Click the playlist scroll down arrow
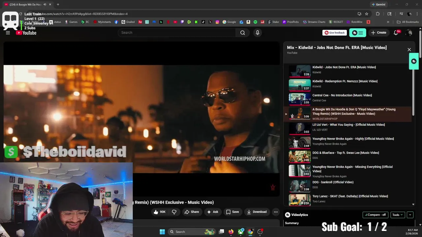 [413, 204]
